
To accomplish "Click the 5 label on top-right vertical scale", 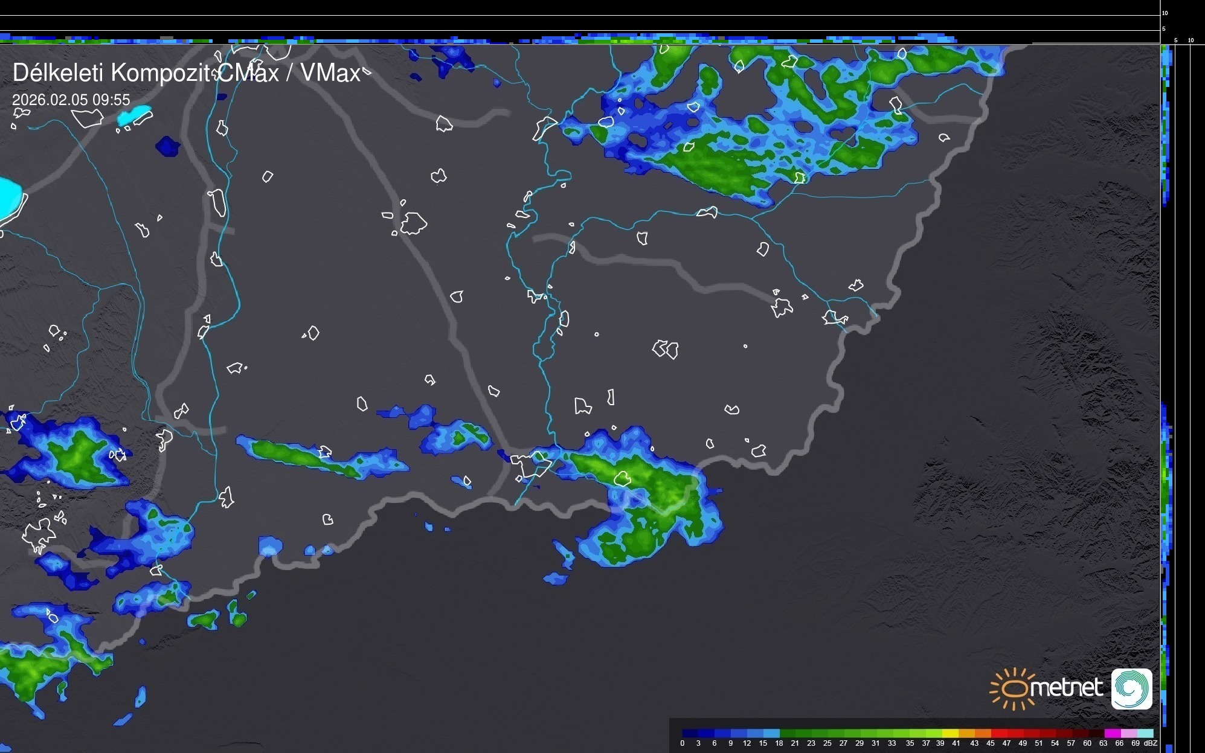I will pyautogui.click(x=1164, y=28).
